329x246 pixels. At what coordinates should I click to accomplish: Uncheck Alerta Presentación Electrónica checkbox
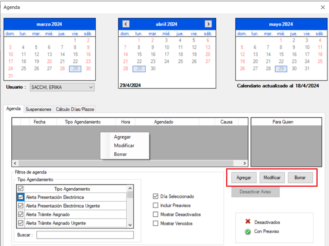point(21,197)
